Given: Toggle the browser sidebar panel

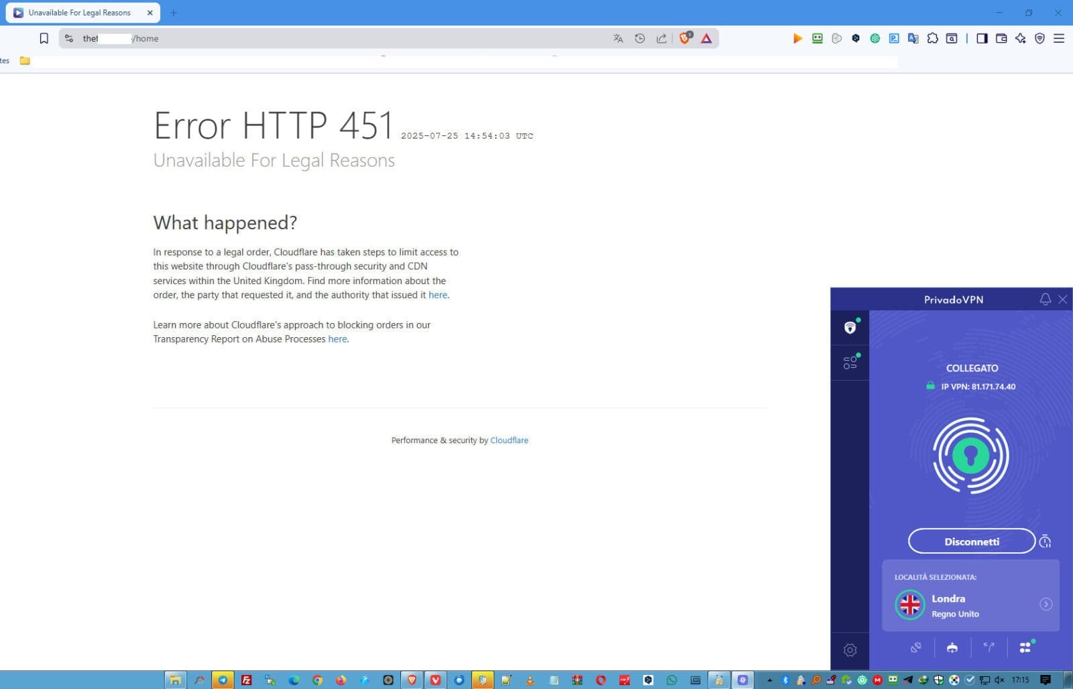Looking at the screenshot, I should [x=982, y=38].
